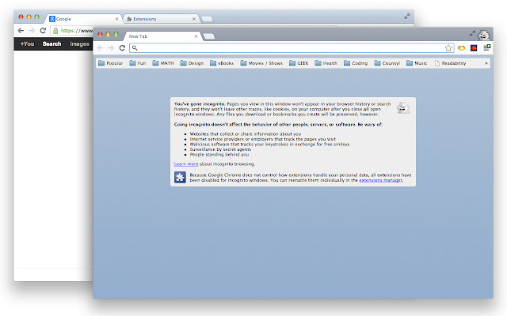Enter fullscreen in the incognito window
This screenshot has width=507, height=316.
[472, 33]
